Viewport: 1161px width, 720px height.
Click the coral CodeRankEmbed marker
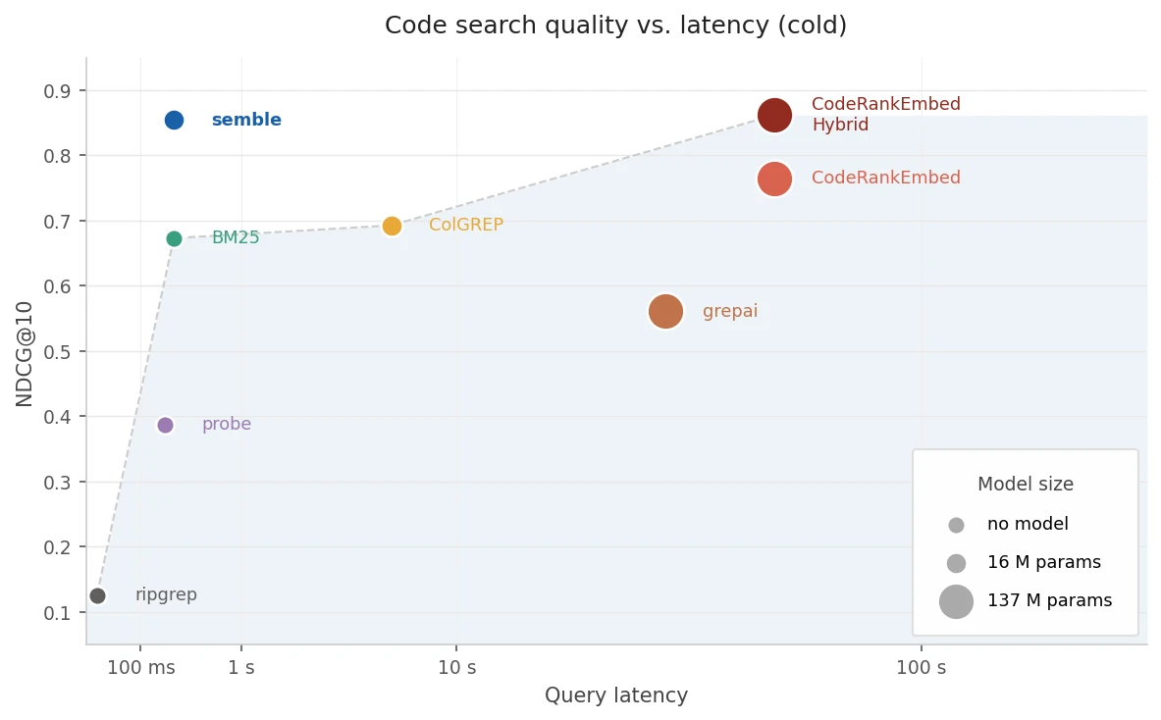click(774, 180)
